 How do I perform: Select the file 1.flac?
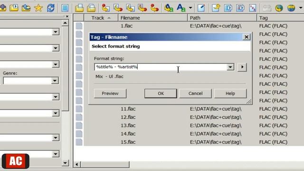click(127, 26)
